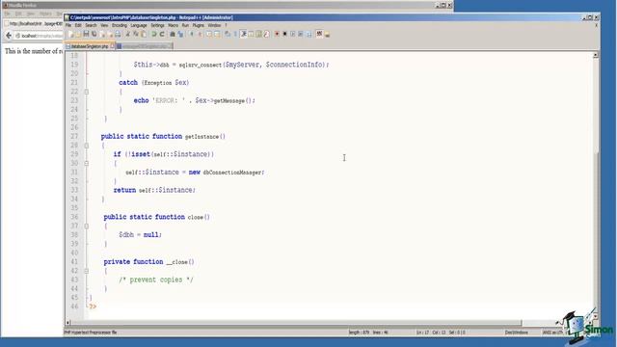Place cursor on 'public static function close()' line
Viewport: 617px width, 347px height.
pyautogui.click(x=156, y=217)
